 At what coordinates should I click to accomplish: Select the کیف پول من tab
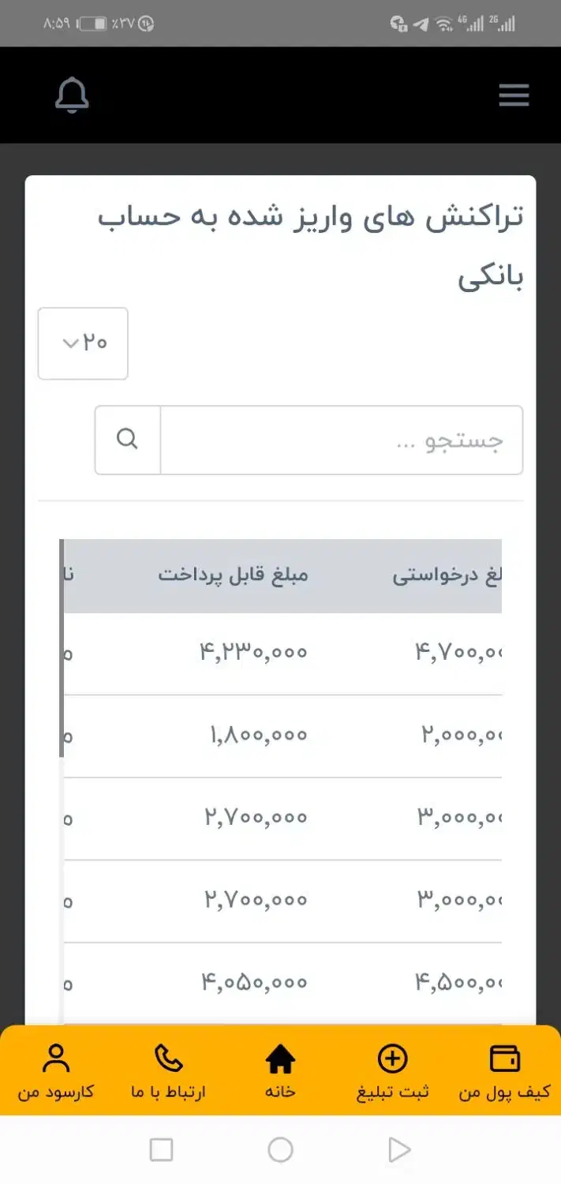point(505,1071)
